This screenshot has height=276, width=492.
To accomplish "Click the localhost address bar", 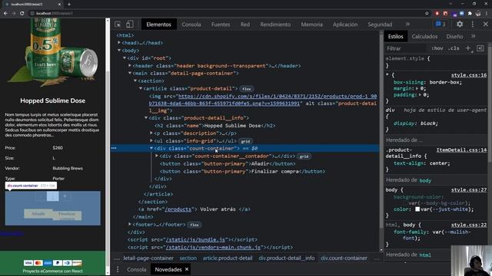I will tap(226, 13).
